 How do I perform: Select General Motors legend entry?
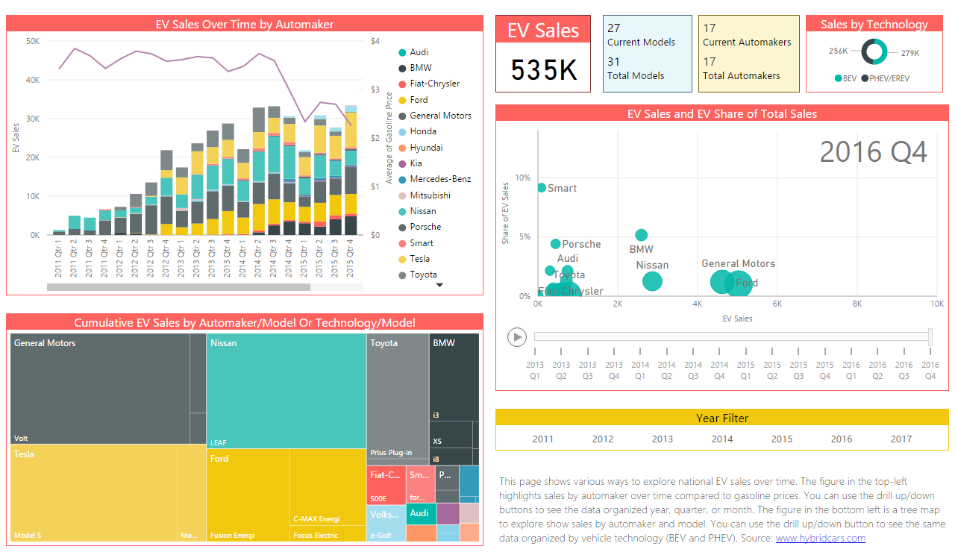click(x=435, y=116)
